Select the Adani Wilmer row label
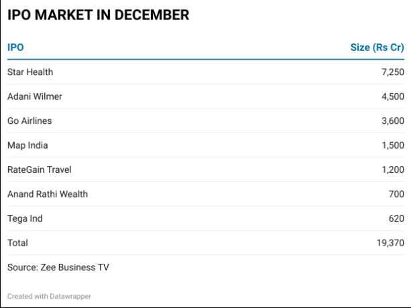Image resolution: width=411 pixels, height=308 pixels. tap(35, 96)
